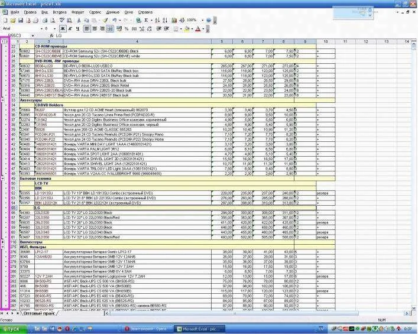Undo the last action with Undo icon
The width and height of the screenshot is (418, 334).
point(114,20)
